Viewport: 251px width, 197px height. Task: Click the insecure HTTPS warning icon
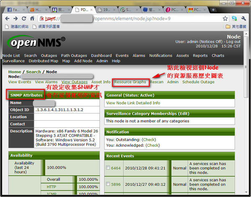pyautogui.click(x=41, y=19)
